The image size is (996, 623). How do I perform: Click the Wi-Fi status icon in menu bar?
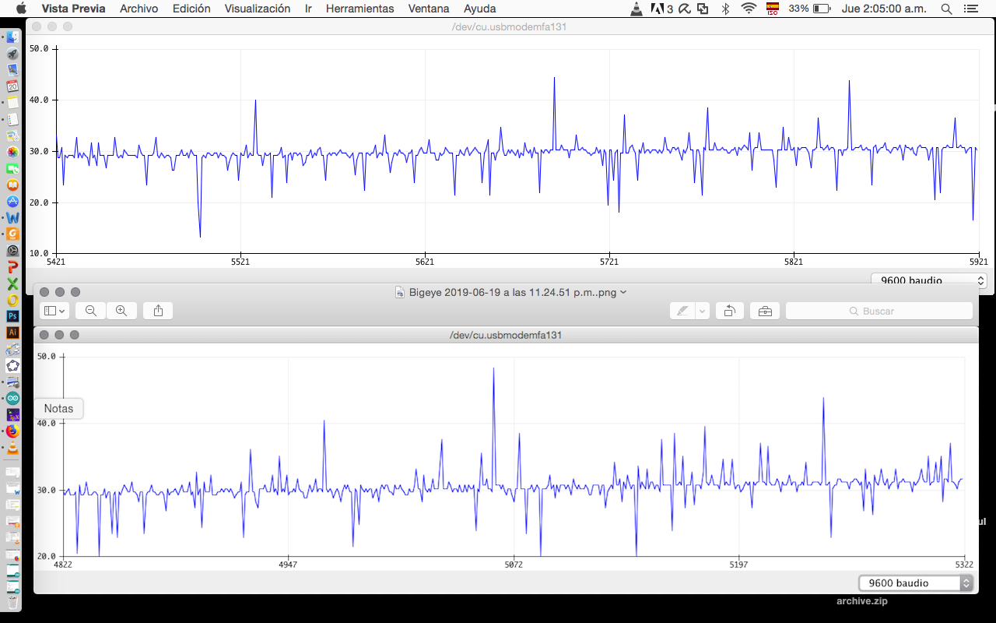(749, 9)
